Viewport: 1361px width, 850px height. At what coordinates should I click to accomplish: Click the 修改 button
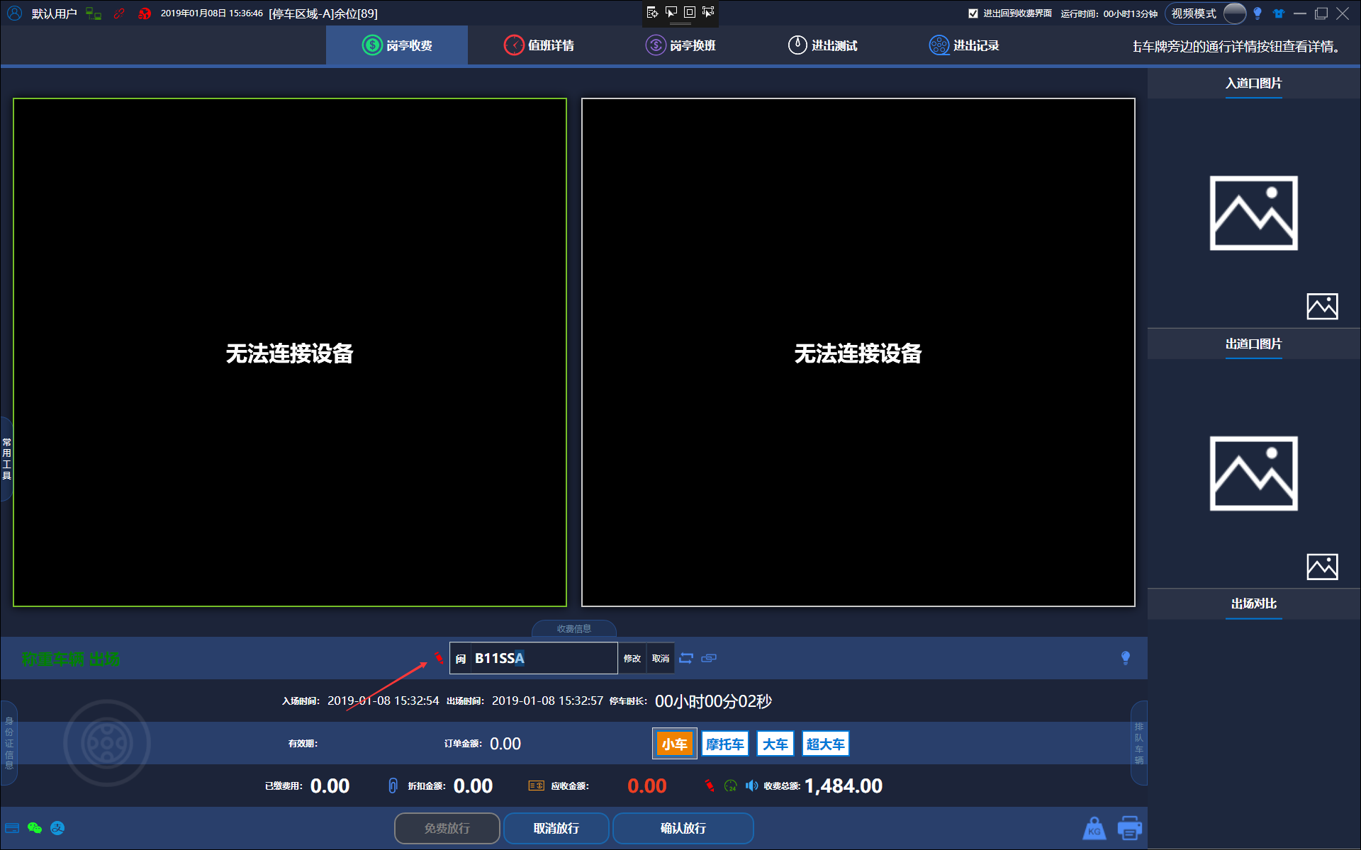tap(632, 658)
